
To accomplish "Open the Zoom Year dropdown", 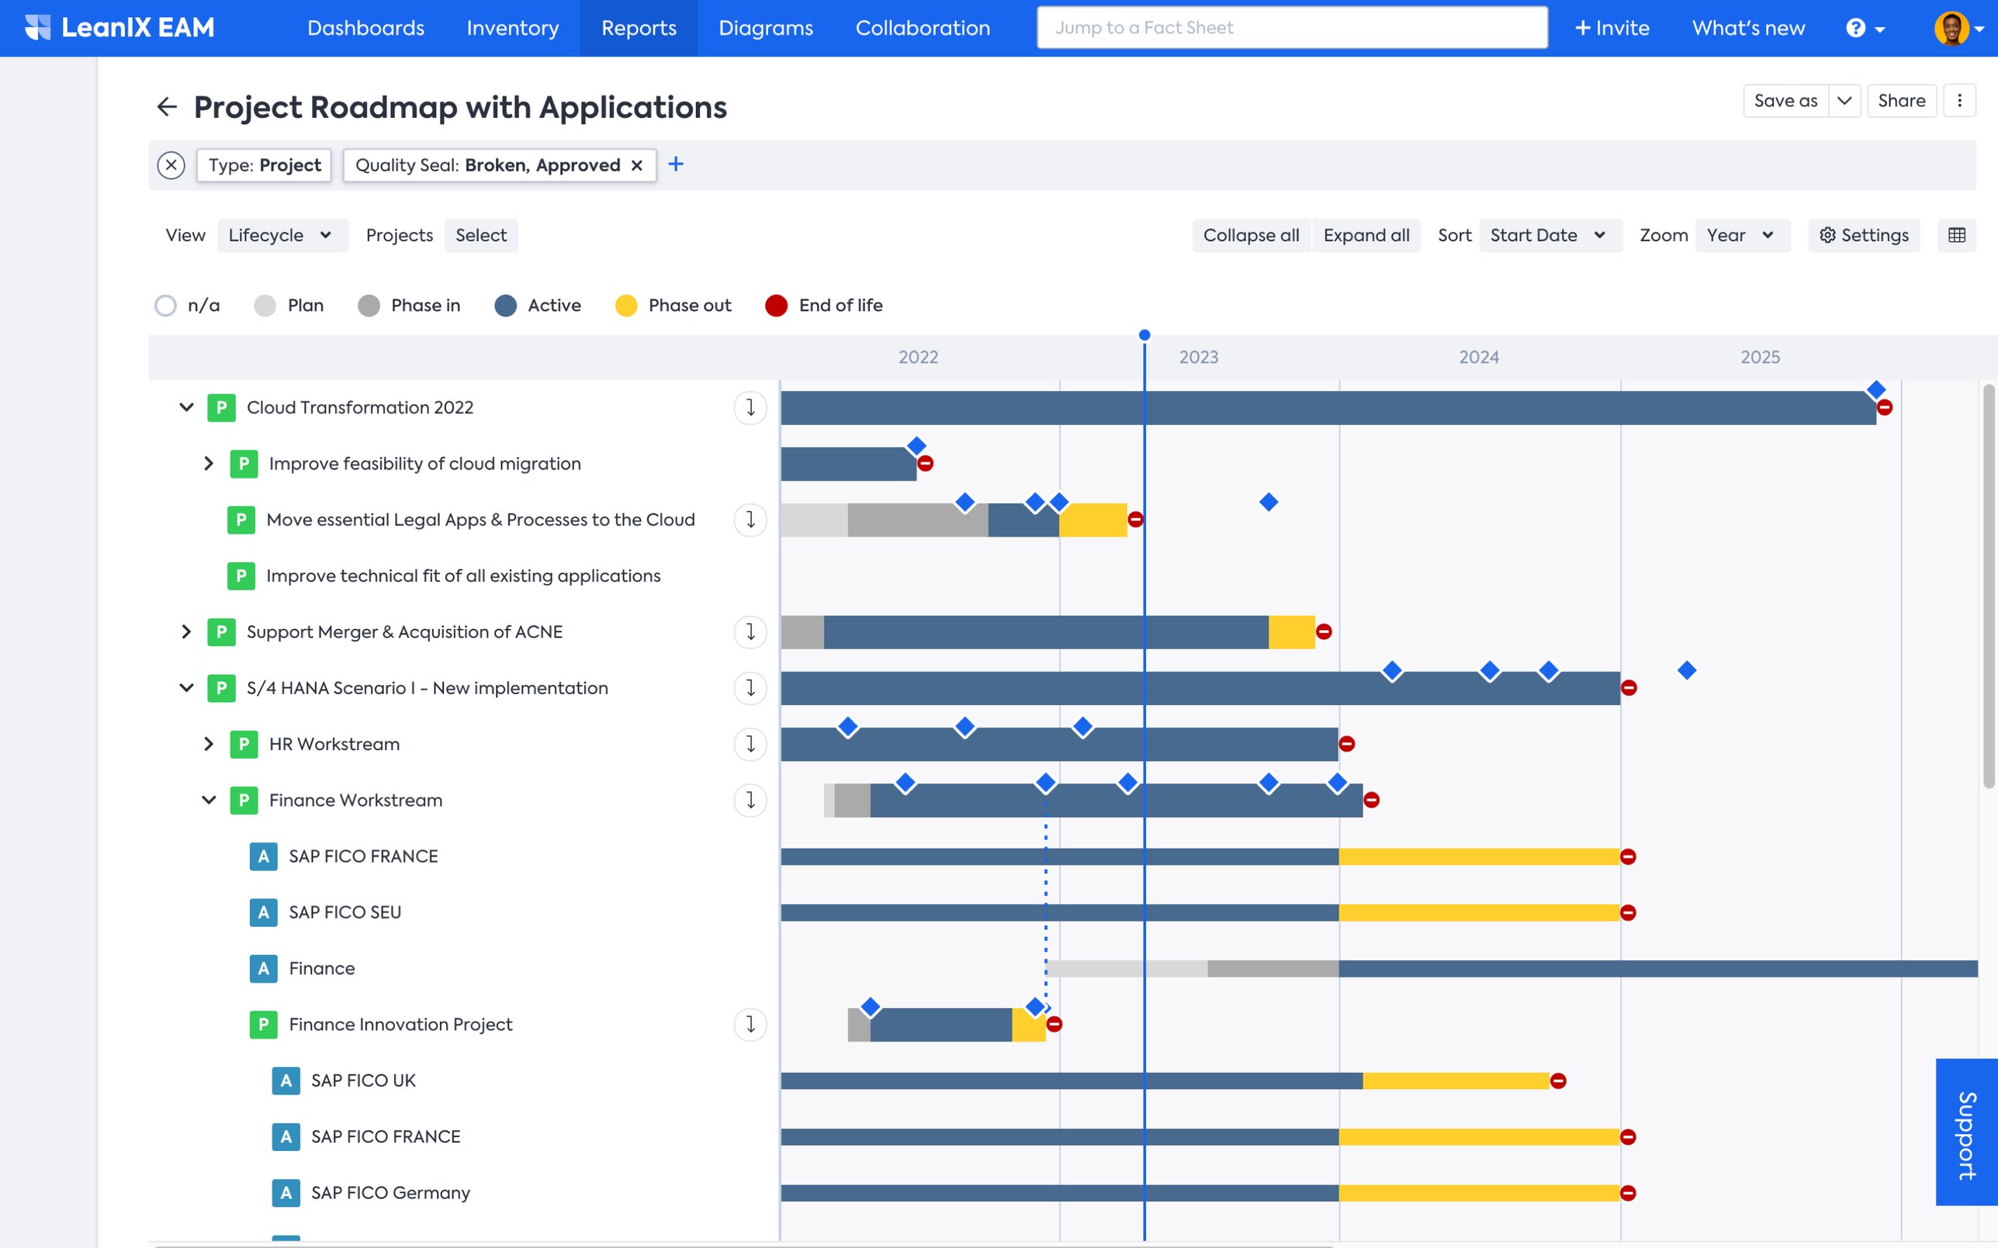I will pos(1742,235).
